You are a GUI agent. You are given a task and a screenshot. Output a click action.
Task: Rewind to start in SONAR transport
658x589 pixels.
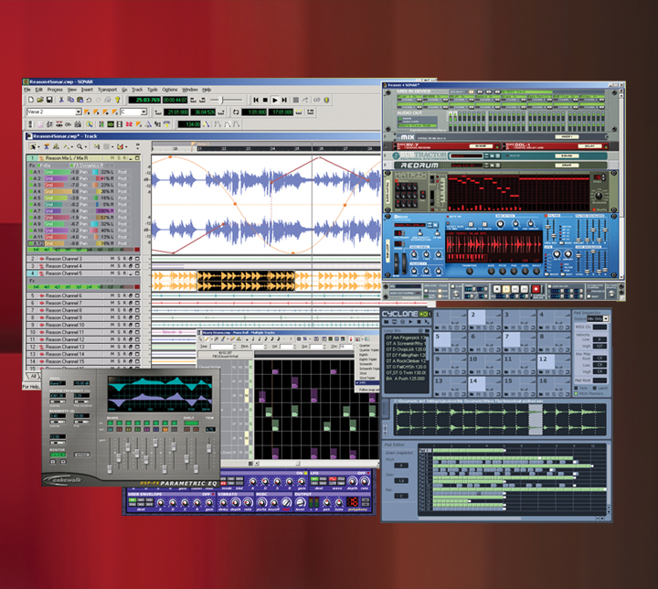pyautogui.click(x=256, y=100)
